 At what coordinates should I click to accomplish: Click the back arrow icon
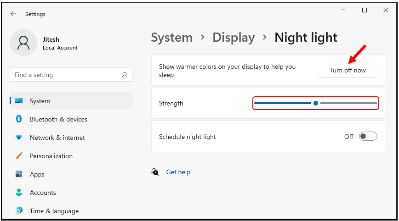pos(13,14)
